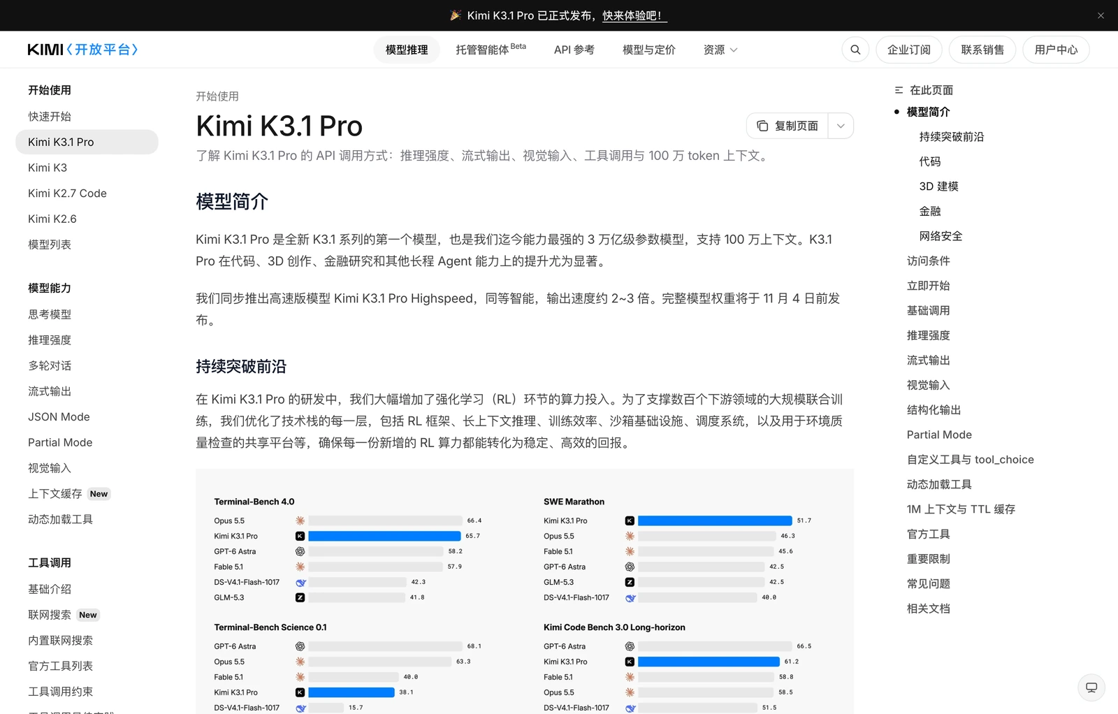Open the 模型与定价 tab
Screen dimensions: 1118x714
(x=649, y=50)
